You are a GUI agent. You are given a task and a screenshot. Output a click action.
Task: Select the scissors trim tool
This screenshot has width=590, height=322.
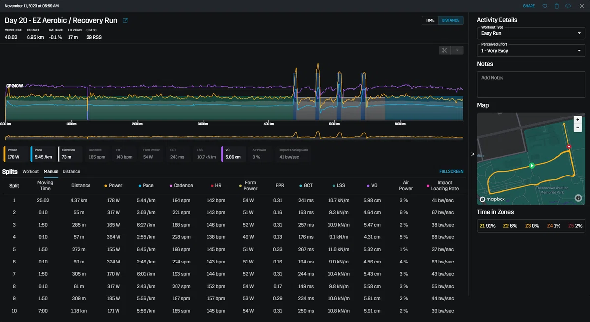[x=444, y=50]
